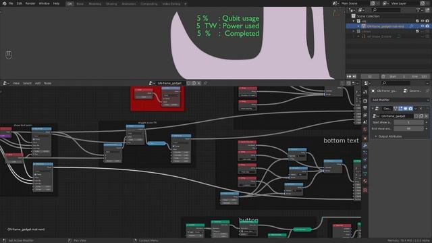Open the node editor View menu
The width and height of the screenshot is (432, 243).
(x=16, y=83)
